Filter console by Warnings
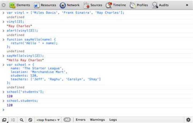Viewport: 193px width, 123px height. 97,120
